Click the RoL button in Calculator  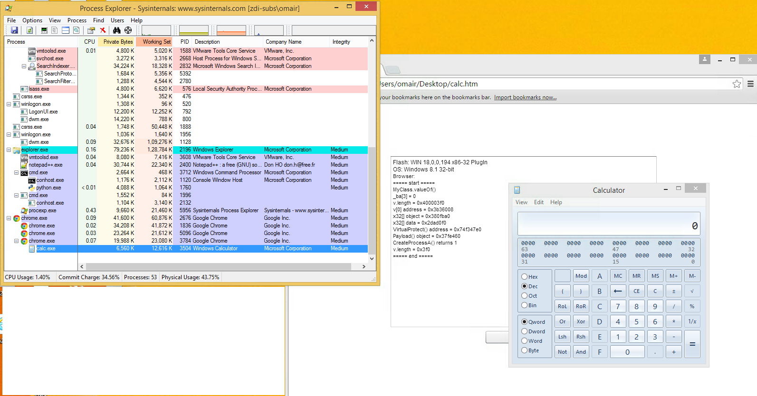[x=562, y=306]
